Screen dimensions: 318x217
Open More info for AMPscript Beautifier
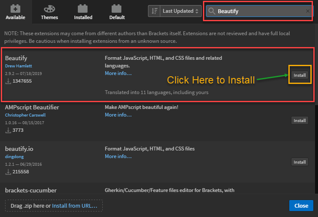click(x=118, y=115)
